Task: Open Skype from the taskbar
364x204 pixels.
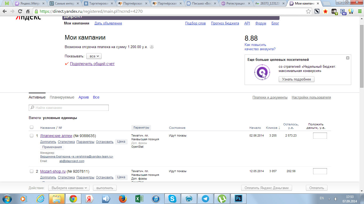Action: pos(172,198)
